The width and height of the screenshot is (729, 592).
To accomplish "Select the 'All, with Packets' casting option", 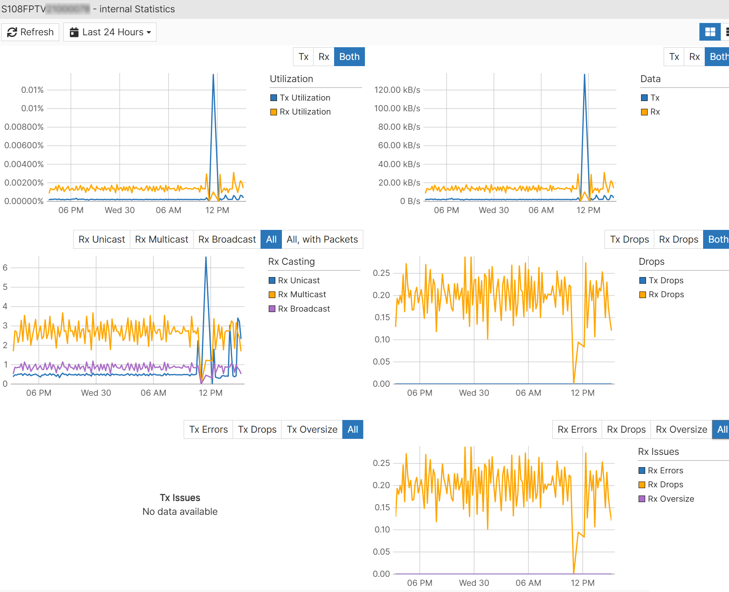I will click(x=322, y=239).
